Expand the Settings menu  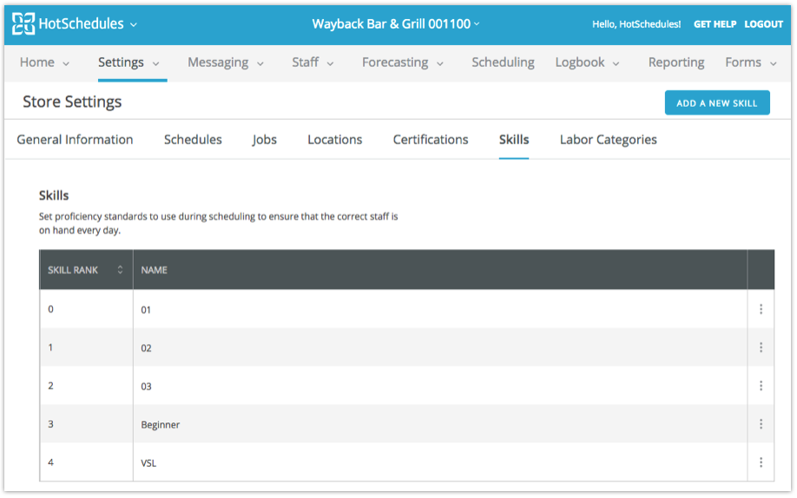[128, 62]
